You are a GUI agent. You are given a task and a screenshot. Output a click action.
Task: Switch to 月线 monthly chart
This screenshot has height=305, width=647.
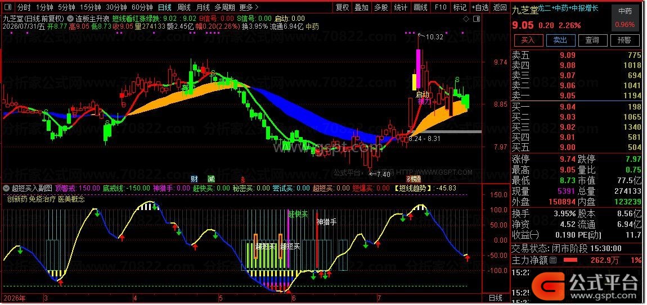pos(203,7)
